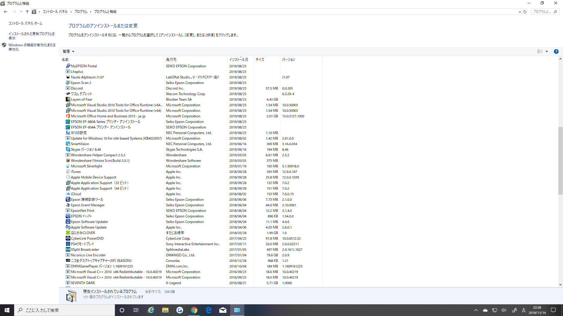Viewport: 563px width, 316px height.
Task: Select the iTunes program icon
Action: (x=68, y=172)
